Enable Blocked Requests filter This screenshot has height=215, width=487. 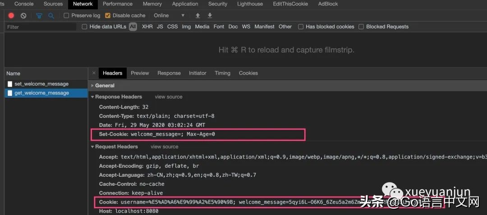361,27
